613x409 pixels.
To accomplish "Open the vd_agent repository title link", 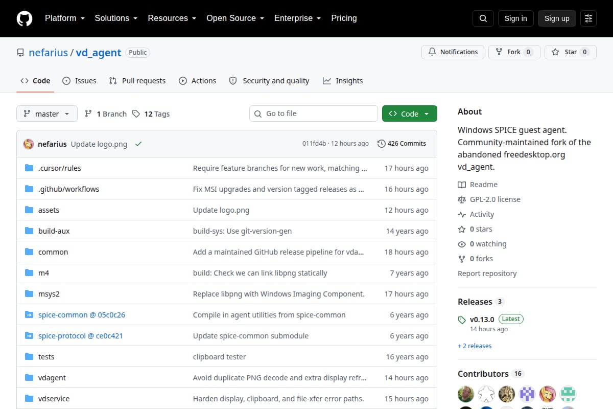I will click(x=99, y=52).
